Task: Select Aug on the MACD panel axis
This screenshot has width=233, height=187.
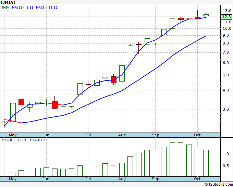Action: (x=122, y=179)
